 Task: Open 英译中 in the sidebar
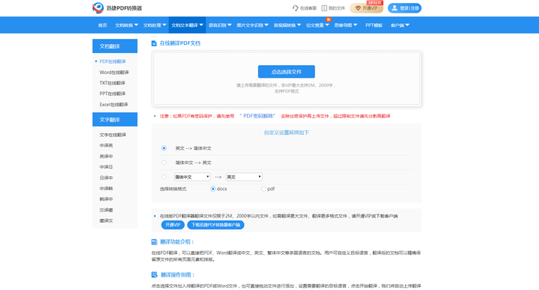point(106,156)
